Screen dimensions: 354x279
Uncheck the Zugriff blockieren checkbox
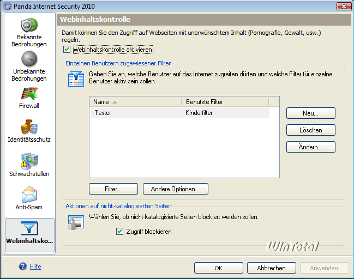point(119,232)
